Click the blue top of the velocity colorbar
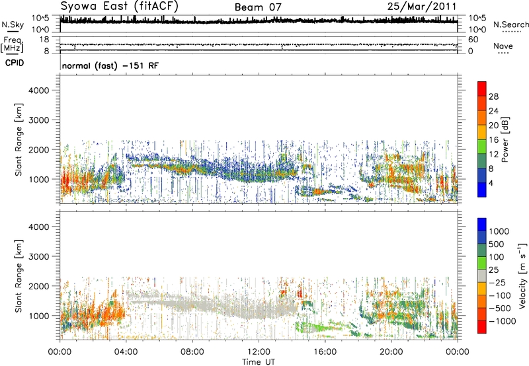This screenshot has width=529, height=366. tap(482, 225)
